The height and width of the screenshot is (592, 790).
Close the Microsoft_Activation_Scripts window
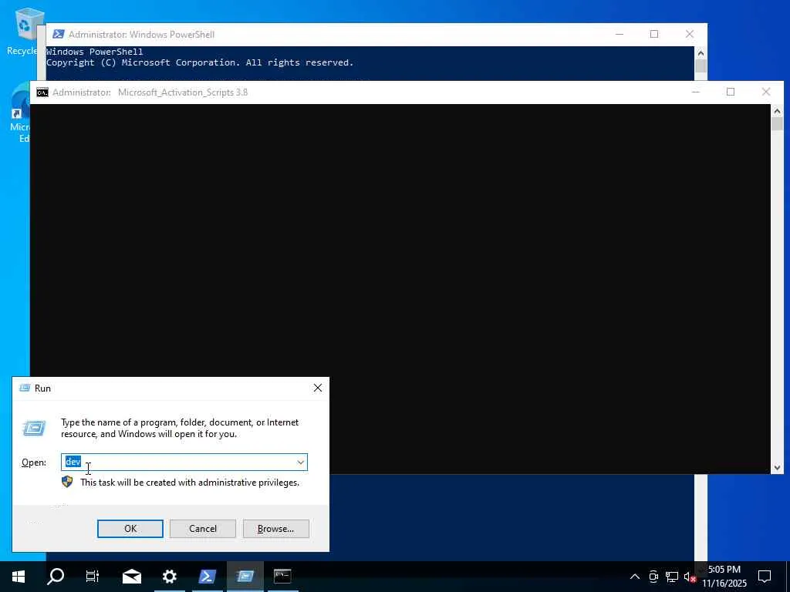[766, 92]
